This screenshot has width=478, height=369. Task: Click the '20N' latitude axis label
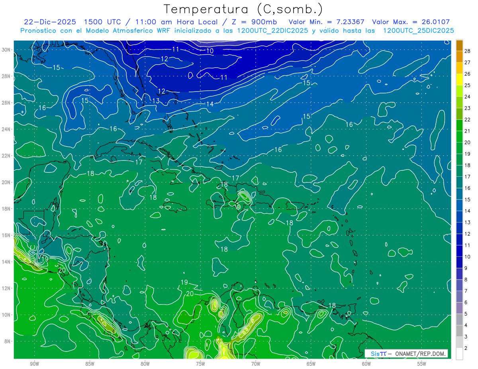pos(6,182)
